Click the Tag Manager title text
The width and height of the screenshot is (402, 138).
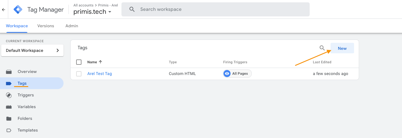(x=45, y=9)
